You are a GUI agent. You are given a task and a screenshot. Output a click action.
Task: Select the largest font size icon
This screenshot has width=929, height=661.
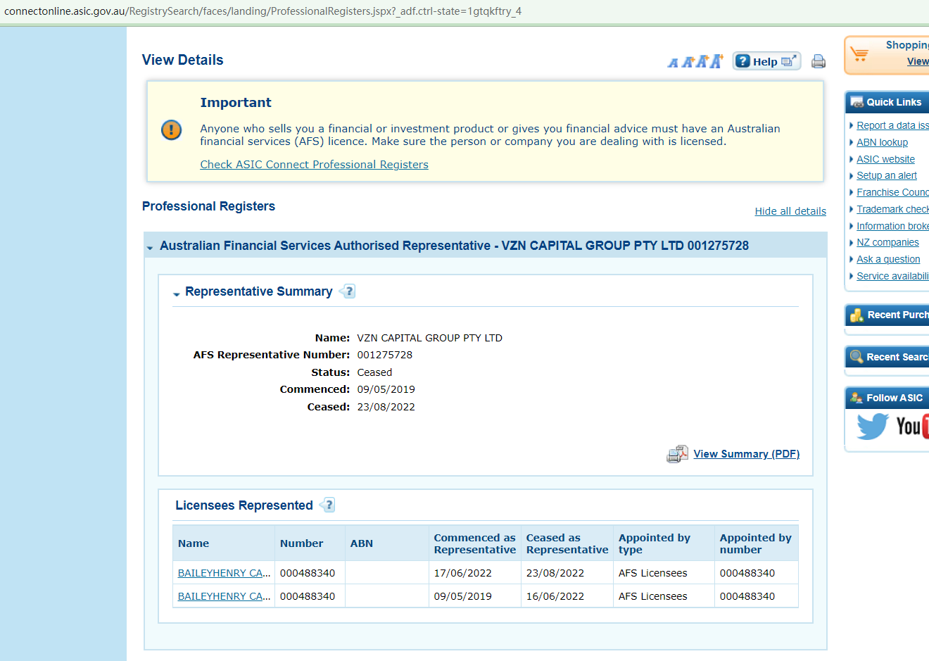[716, 61]
